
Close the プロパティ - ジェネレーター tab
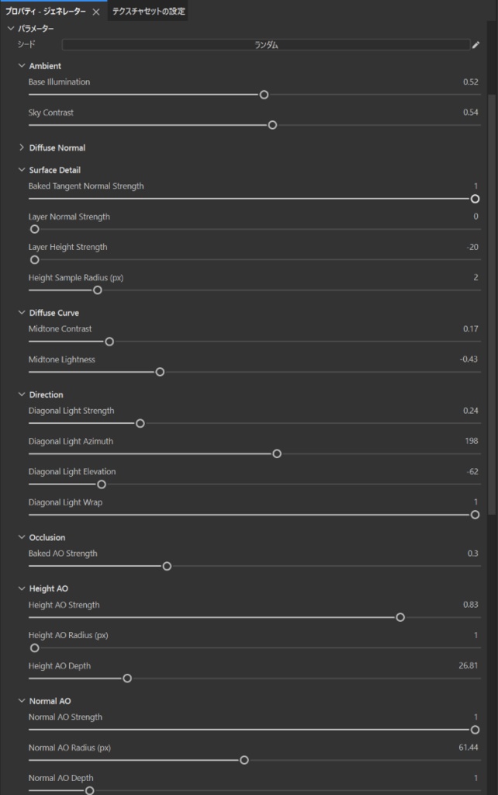[95, 12]
